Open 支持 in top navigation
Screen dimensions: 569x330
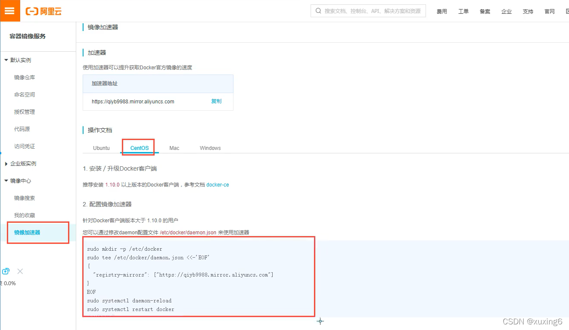pos(528,12)
